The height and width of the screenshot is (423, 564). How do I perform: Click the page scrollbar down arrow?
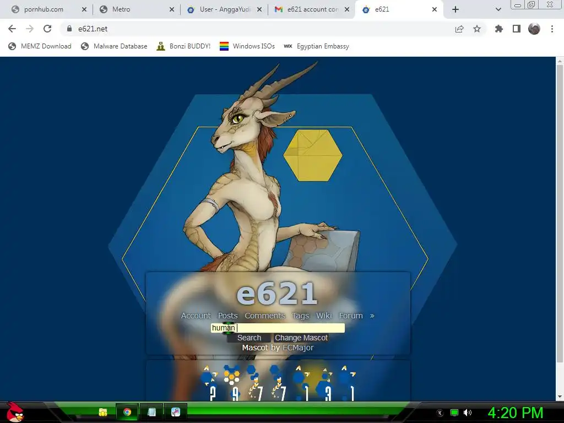pos(560,397)
